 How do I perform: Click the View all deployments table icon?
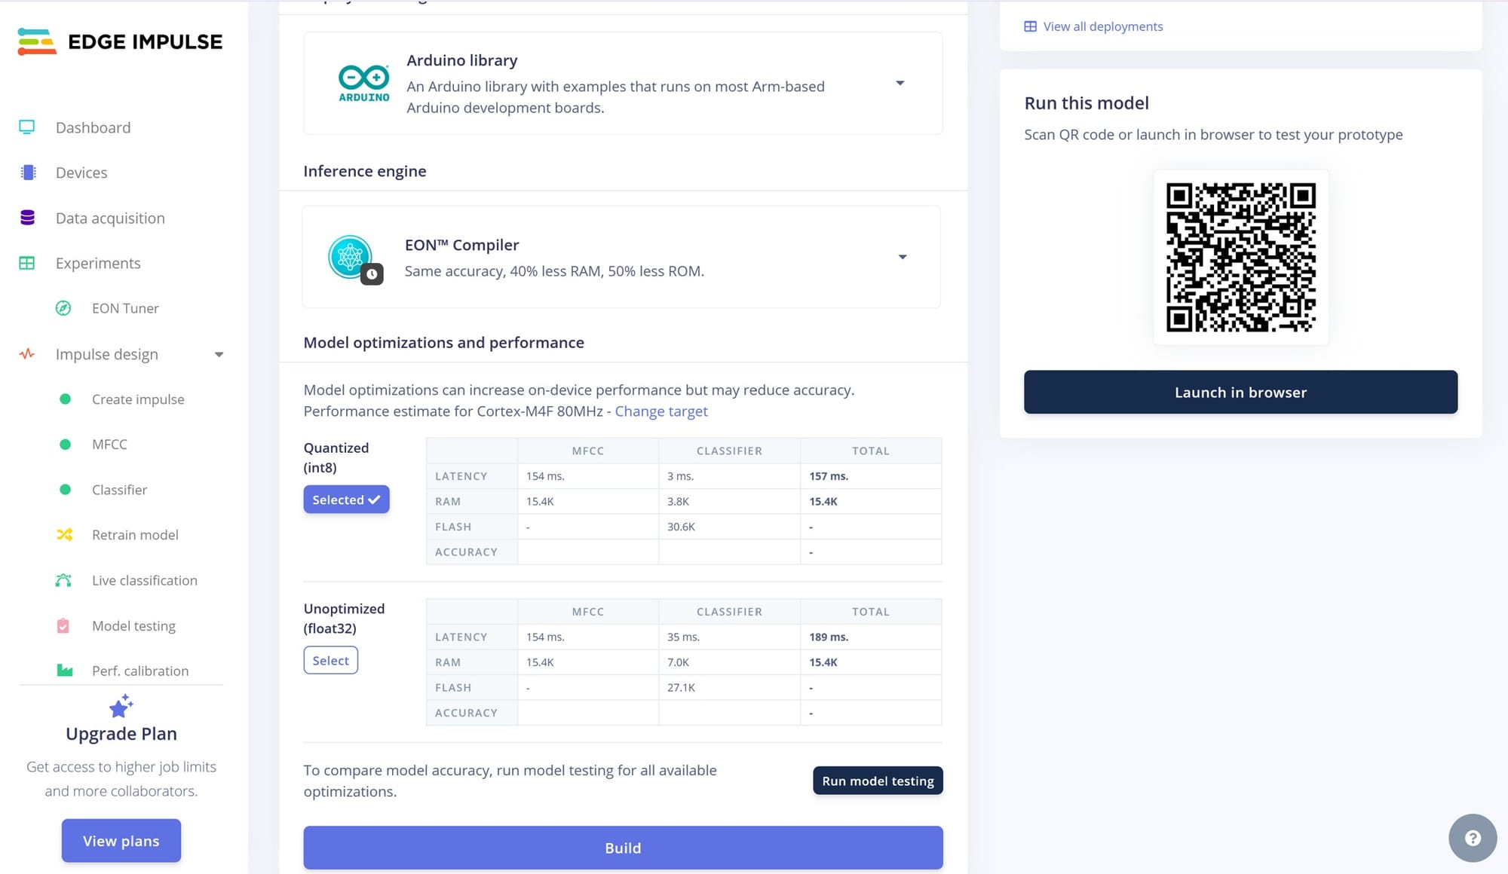pos(1030,26)
